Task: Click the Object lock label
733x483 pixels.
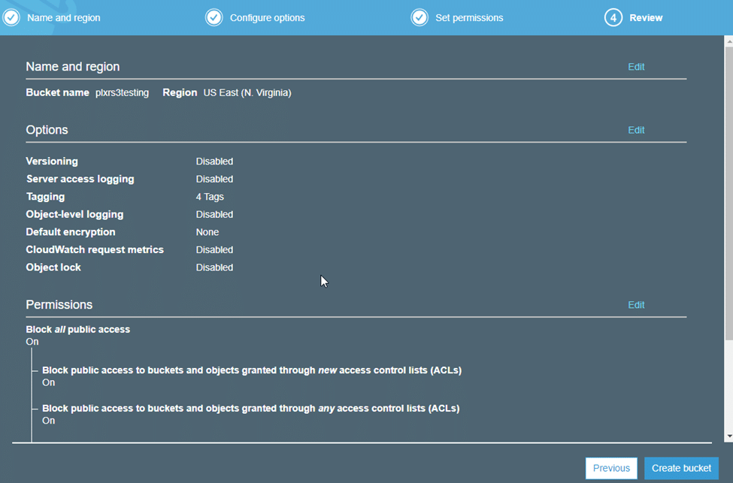Action: 53,267
